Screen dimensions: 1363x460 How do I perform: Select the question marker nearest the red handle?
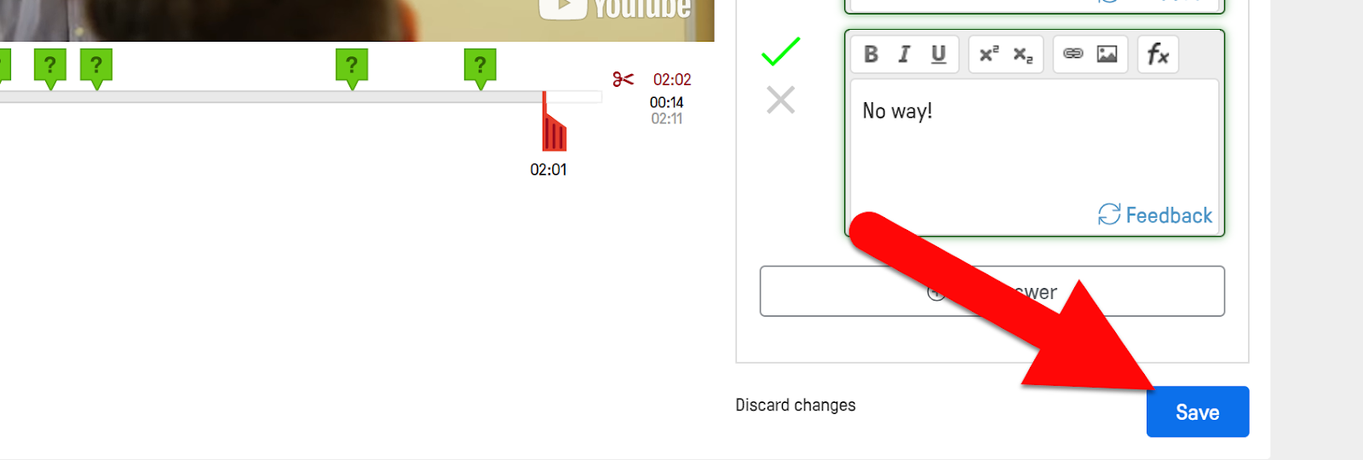480,66
